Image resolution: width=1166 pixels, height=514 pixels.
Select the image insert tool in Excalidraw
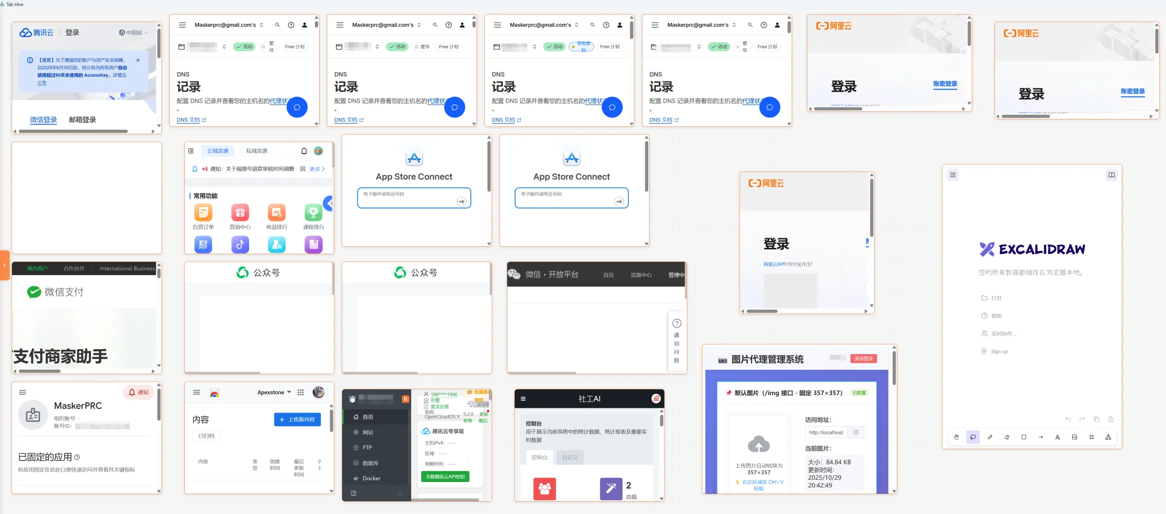click(1074, 437)
